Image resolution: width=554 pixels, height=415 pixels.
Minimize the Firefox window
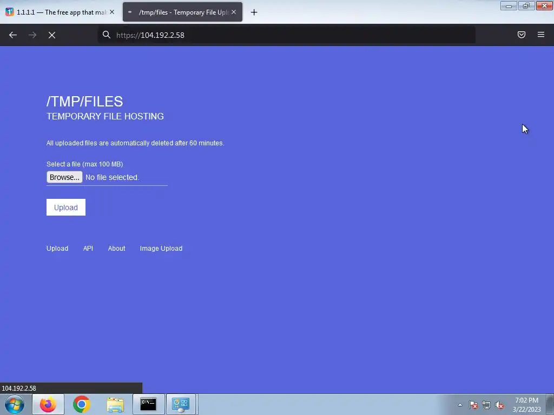click(x=509, y=5)
